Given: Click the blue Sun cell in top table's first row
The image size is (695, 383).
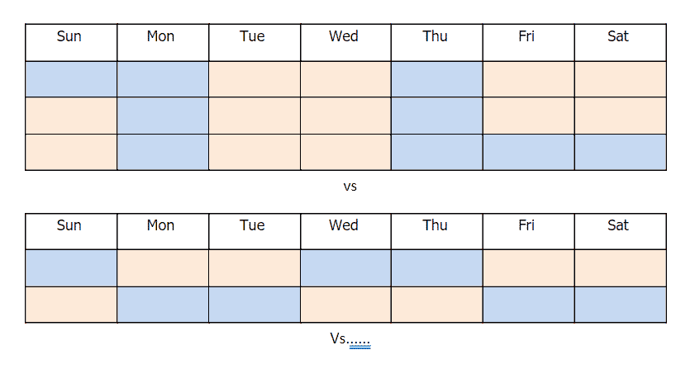Looking at the screenshot, I should tap(71, 79).
